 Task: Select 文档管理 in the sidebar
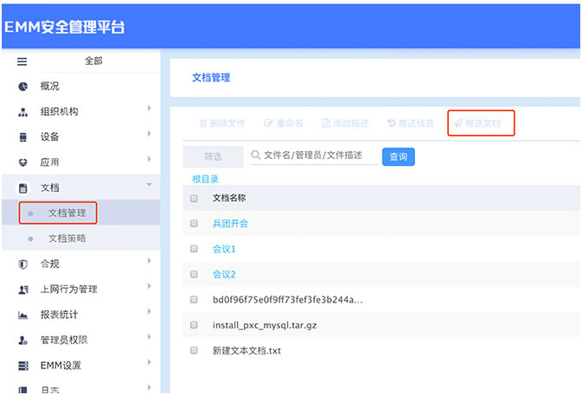(x=67, y=213)
